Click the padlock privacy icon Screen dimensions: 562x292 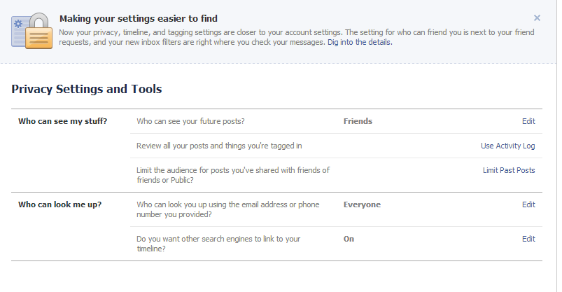coord(32,31)
